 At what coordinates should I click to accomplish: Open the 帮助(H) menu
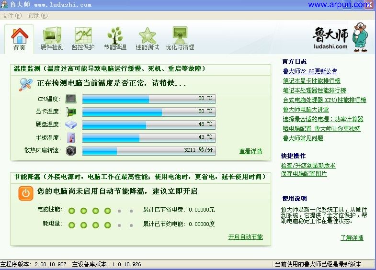pyautogui.click(x=38, y=16)
